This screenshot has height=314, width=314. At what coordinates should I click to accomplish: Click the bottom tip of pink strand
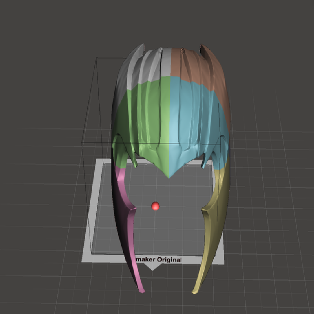[142, 291]
